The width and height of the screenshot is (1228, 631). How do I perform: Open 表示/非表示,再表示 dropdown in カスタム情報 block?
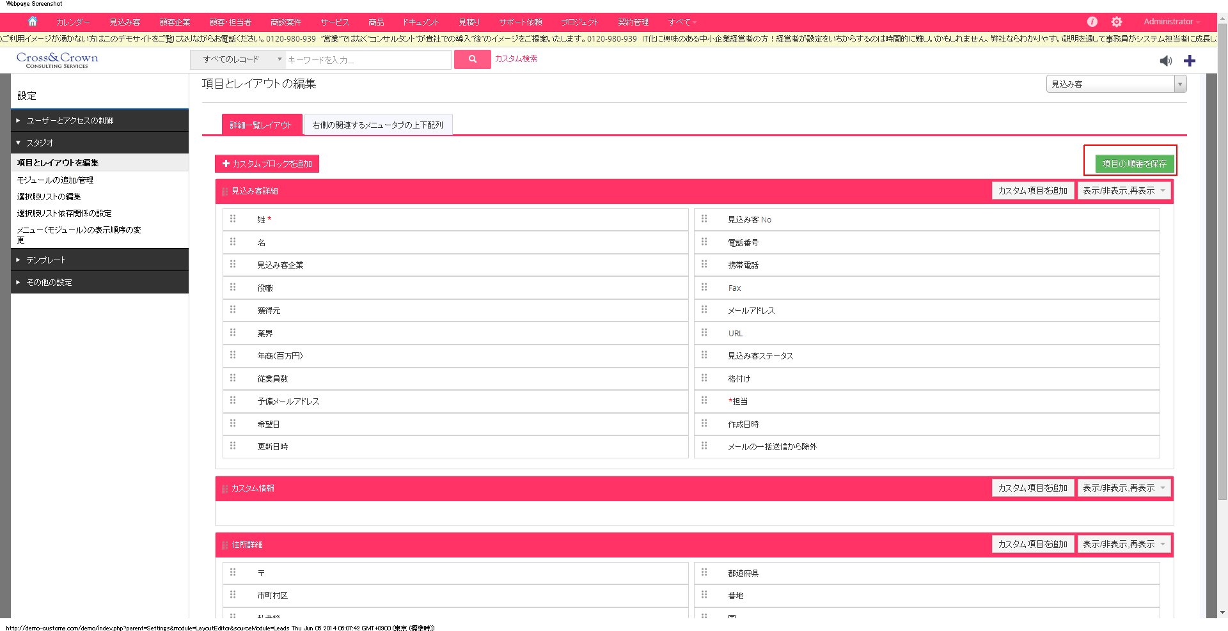[1124, 488]
